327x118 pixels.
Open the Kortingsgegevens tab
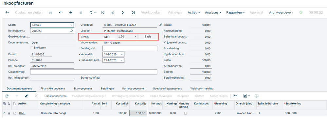(x=133, y=88)
